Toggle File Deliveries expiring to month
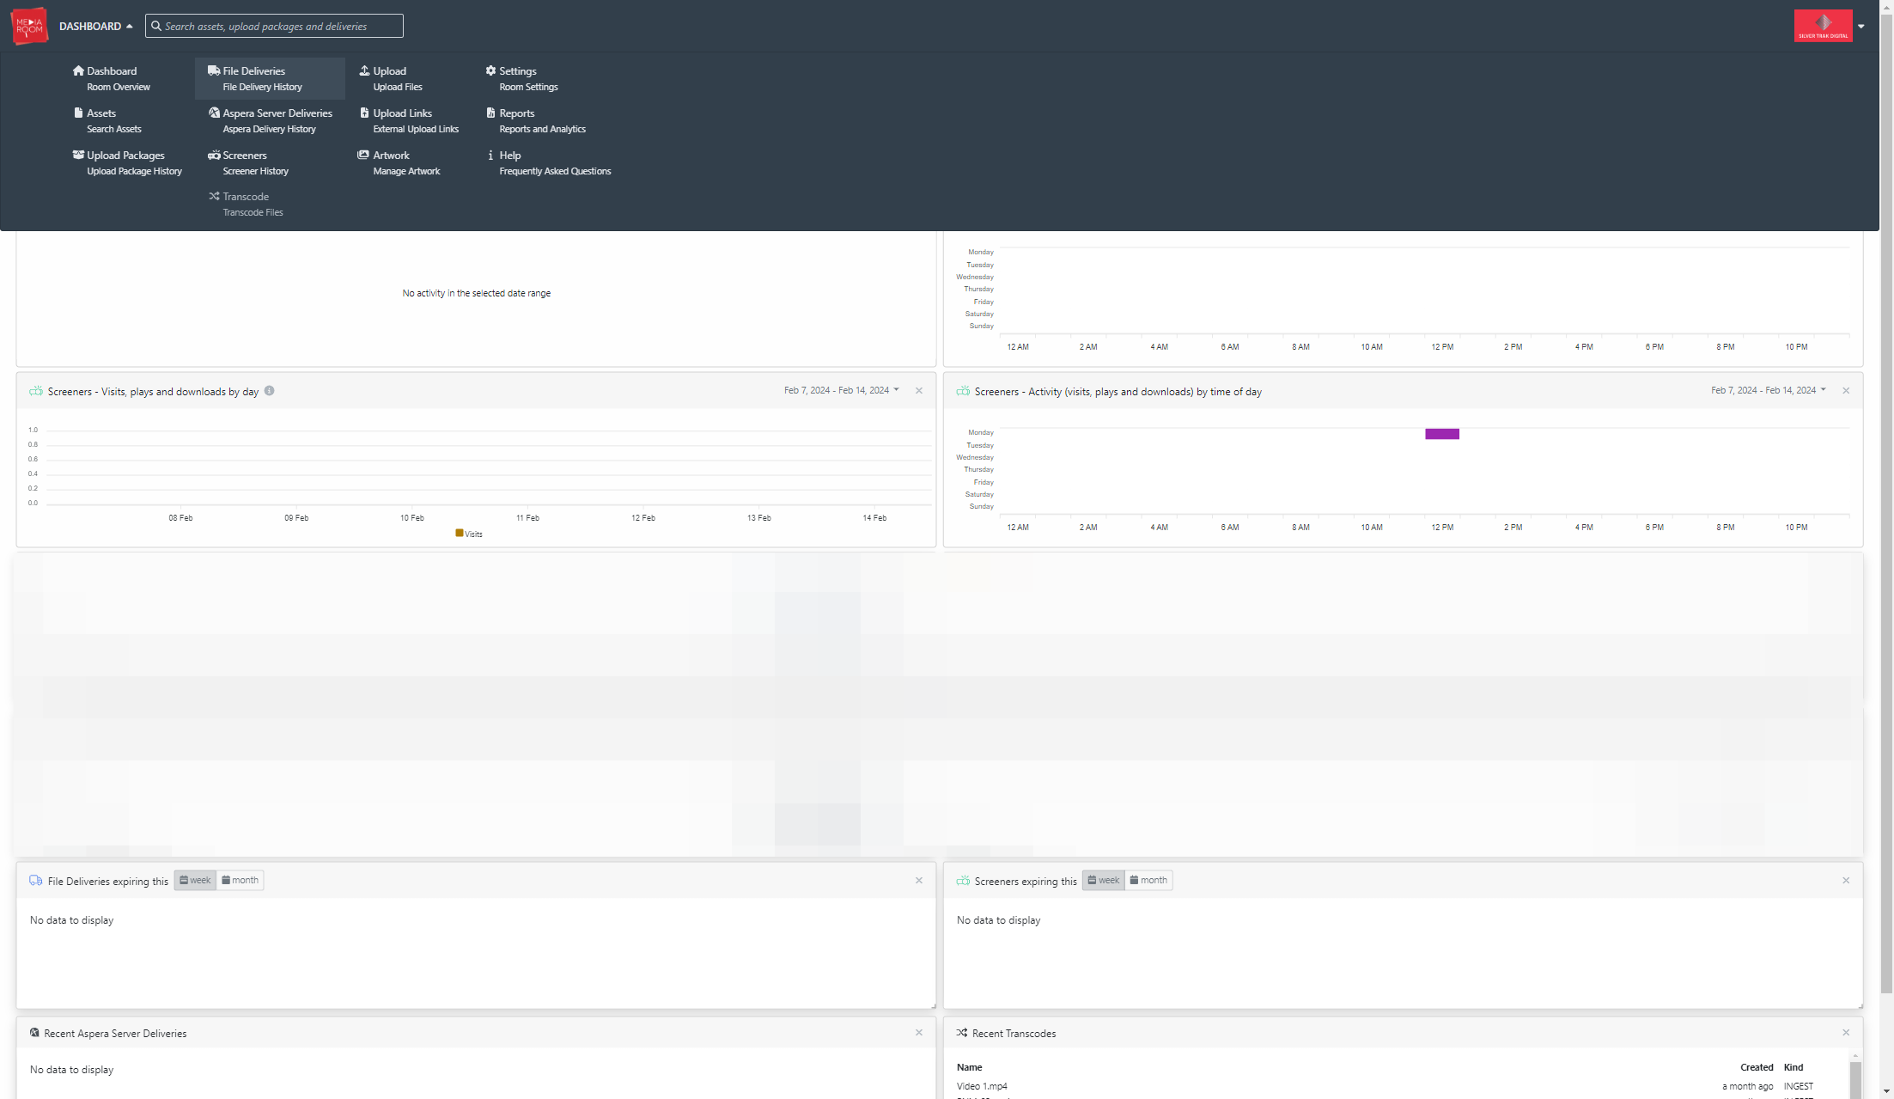This screenshot has height=1099, width=1894. click(240, 880)
